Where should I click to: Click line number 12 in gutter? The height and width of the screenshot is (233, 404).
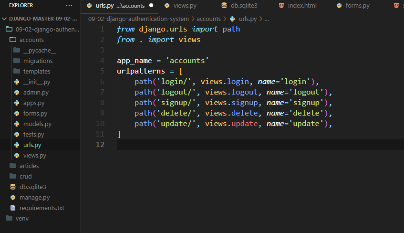[100, 145]
